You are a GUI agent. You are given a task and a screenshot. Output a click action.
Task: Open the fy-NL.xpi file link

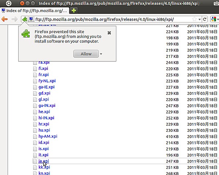(47, 81)
